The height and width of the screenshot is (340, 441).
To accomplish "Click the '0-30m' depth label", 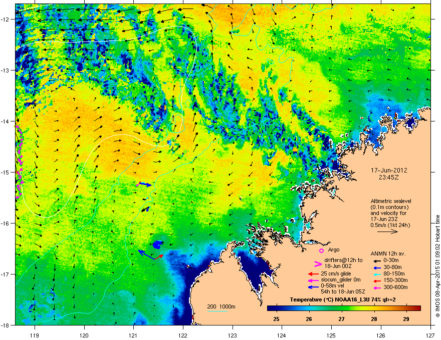I will (x=391, y=260).
